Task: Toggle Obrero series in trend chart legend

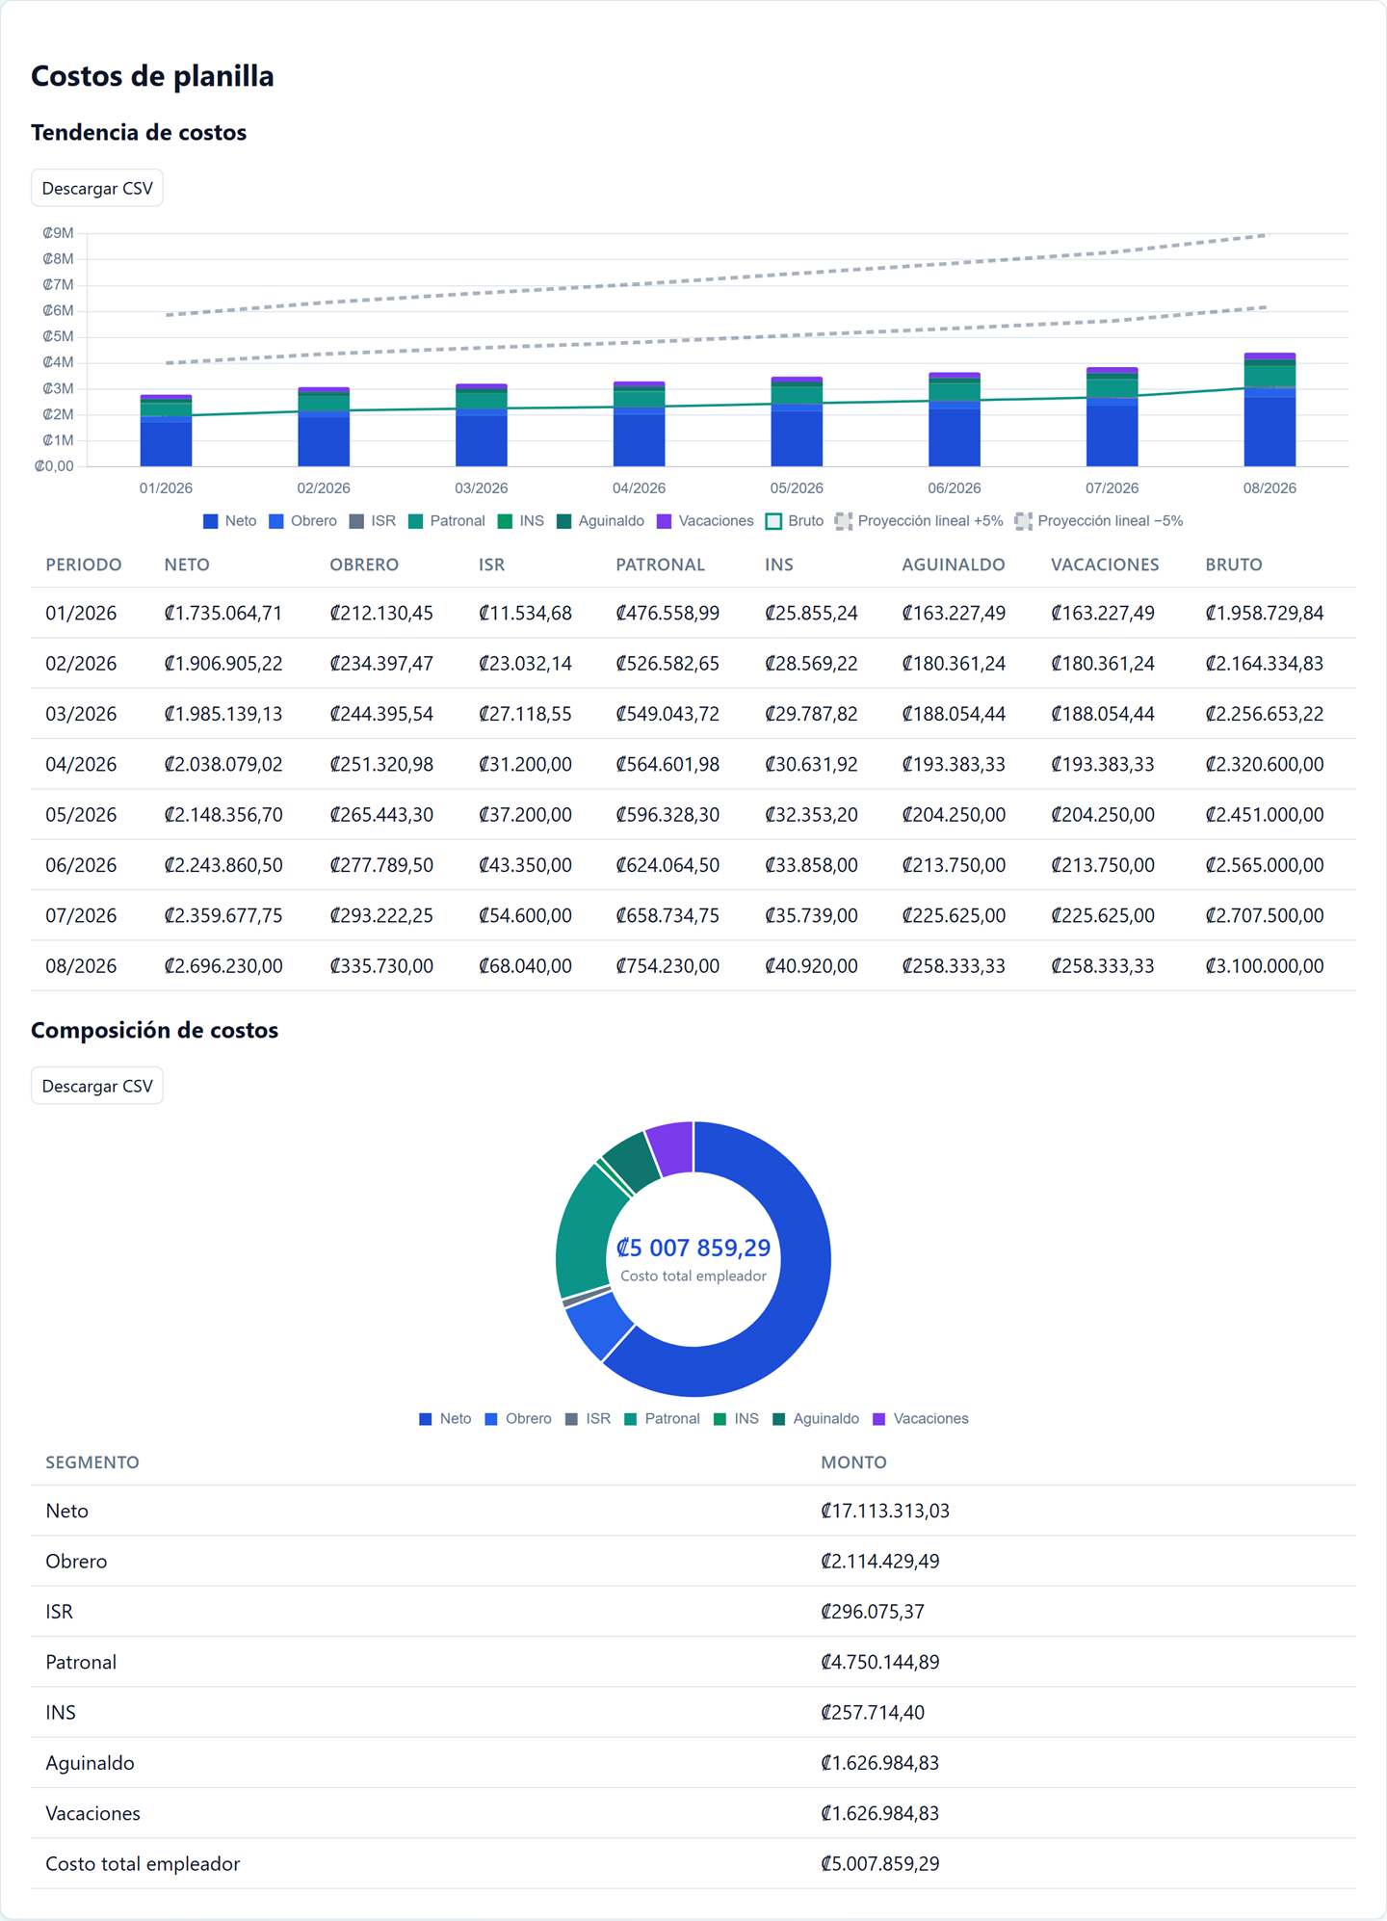Action: coord(302,521)
